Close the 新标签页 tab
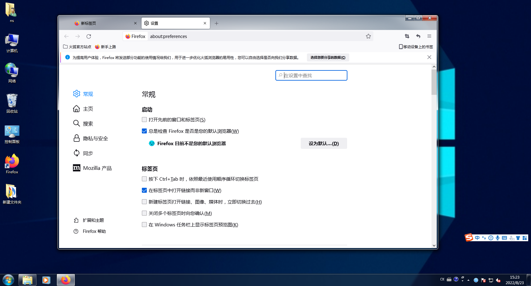 tap(135, 23)
